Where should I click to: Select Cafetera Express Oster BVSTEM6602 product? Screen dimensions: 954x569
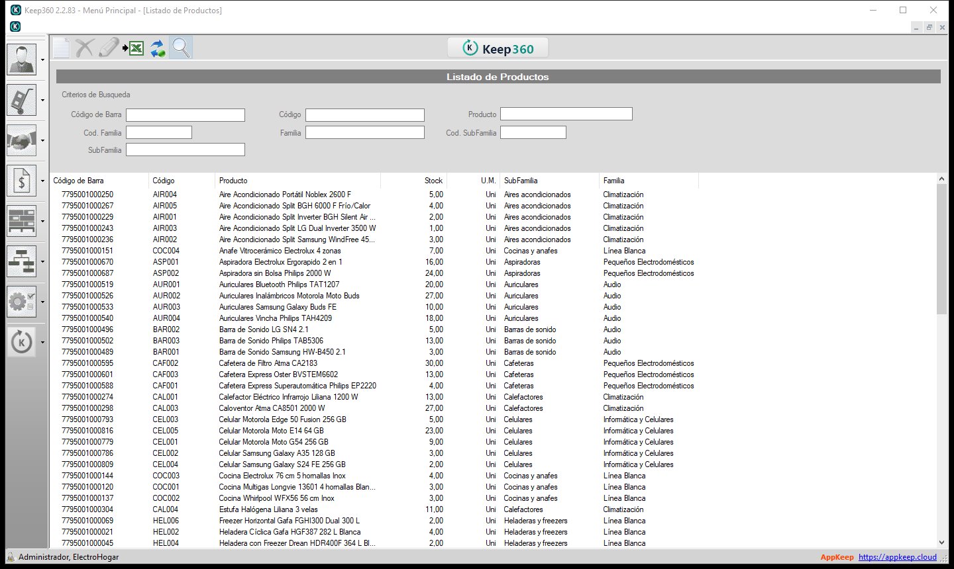tap(374, 374)
